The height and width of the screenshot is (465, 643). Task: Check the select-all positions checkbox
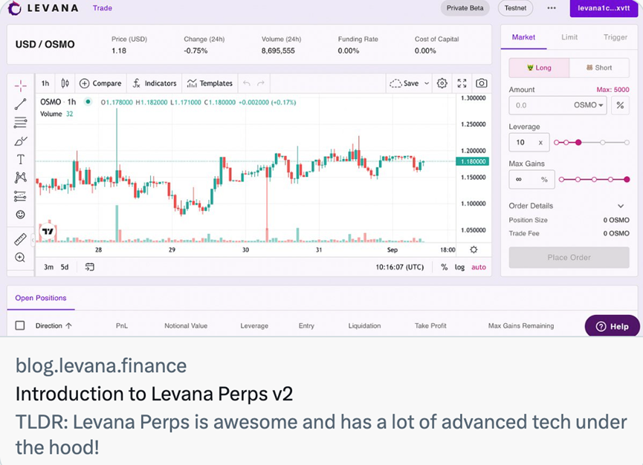pos(20,325)
